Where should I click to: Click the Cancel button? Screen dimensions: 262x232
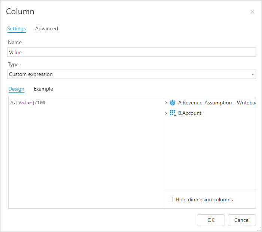pyautogui.click(x=242, y=220)
